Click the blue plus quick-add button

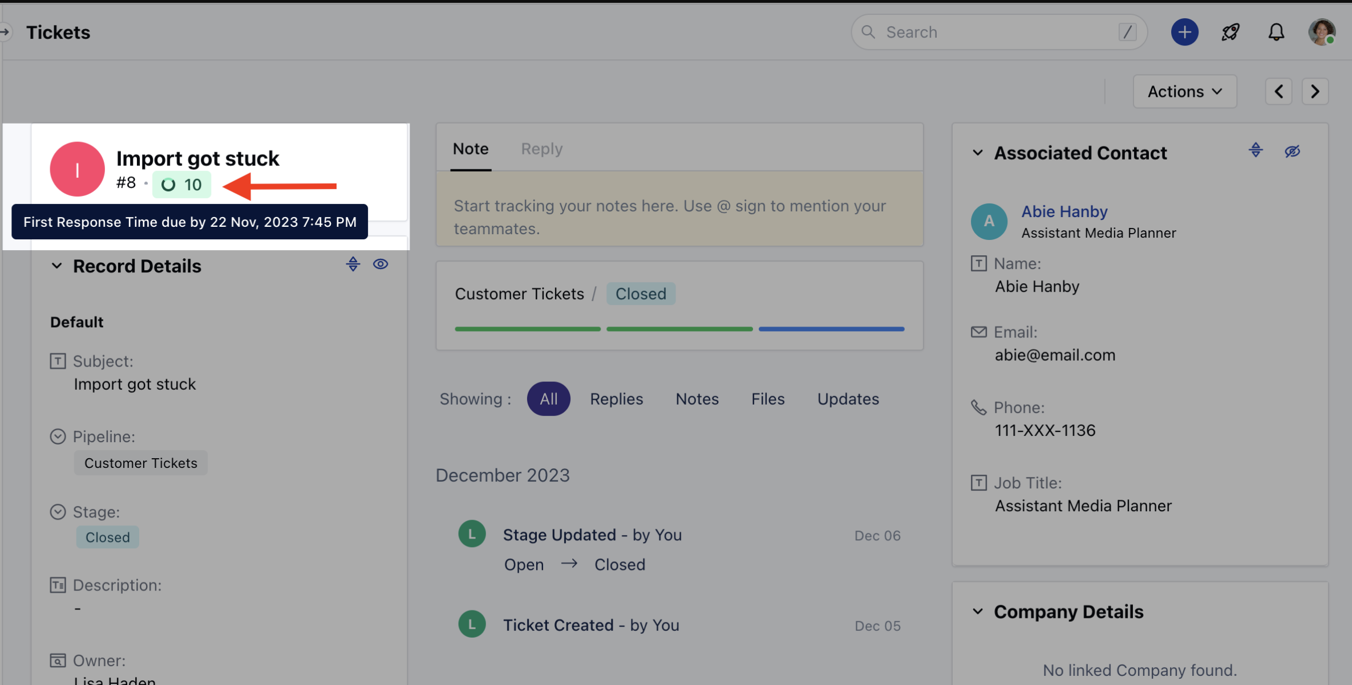click(1184, 32)
